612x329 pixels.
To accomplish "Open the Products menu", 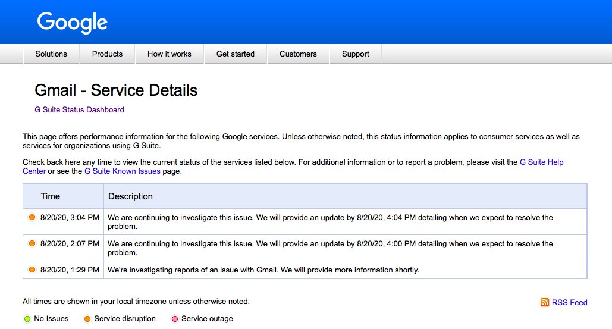I will 107,54.
